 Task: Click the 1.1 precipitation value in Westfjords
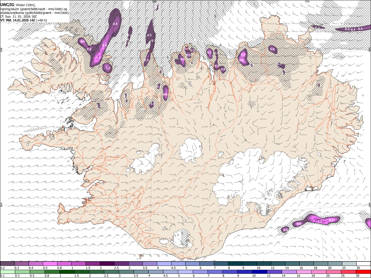98,58
